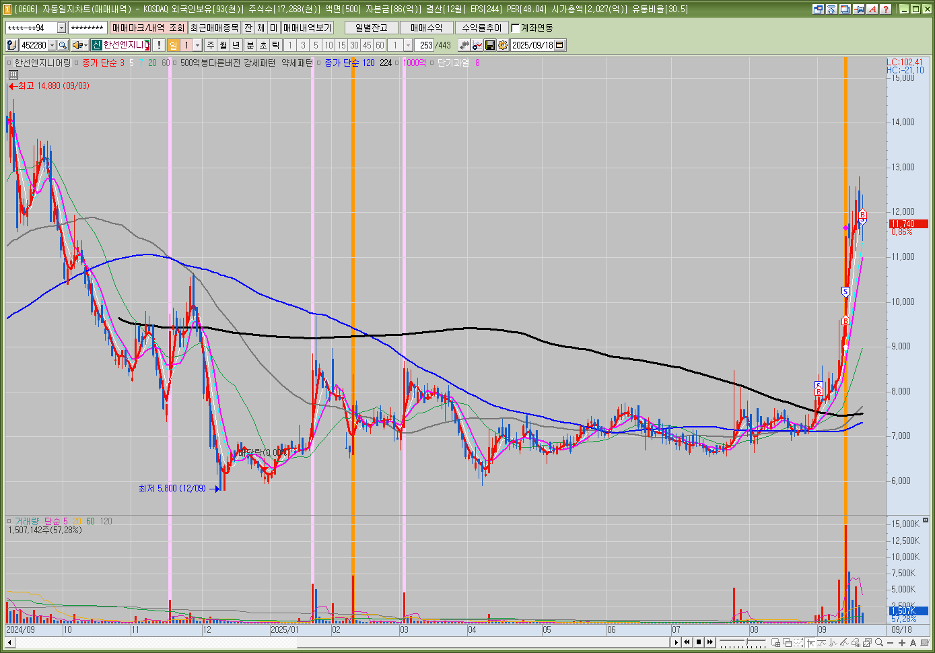
Task: Click the first blue window icon in title bar
Action: pyautogui.click(x=818, y=9)
